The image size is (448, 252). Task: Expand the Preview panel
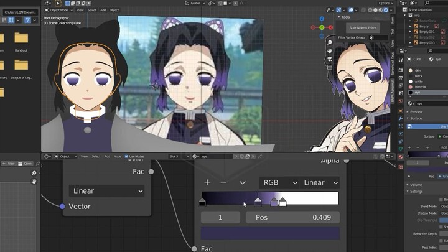point(415,112)
